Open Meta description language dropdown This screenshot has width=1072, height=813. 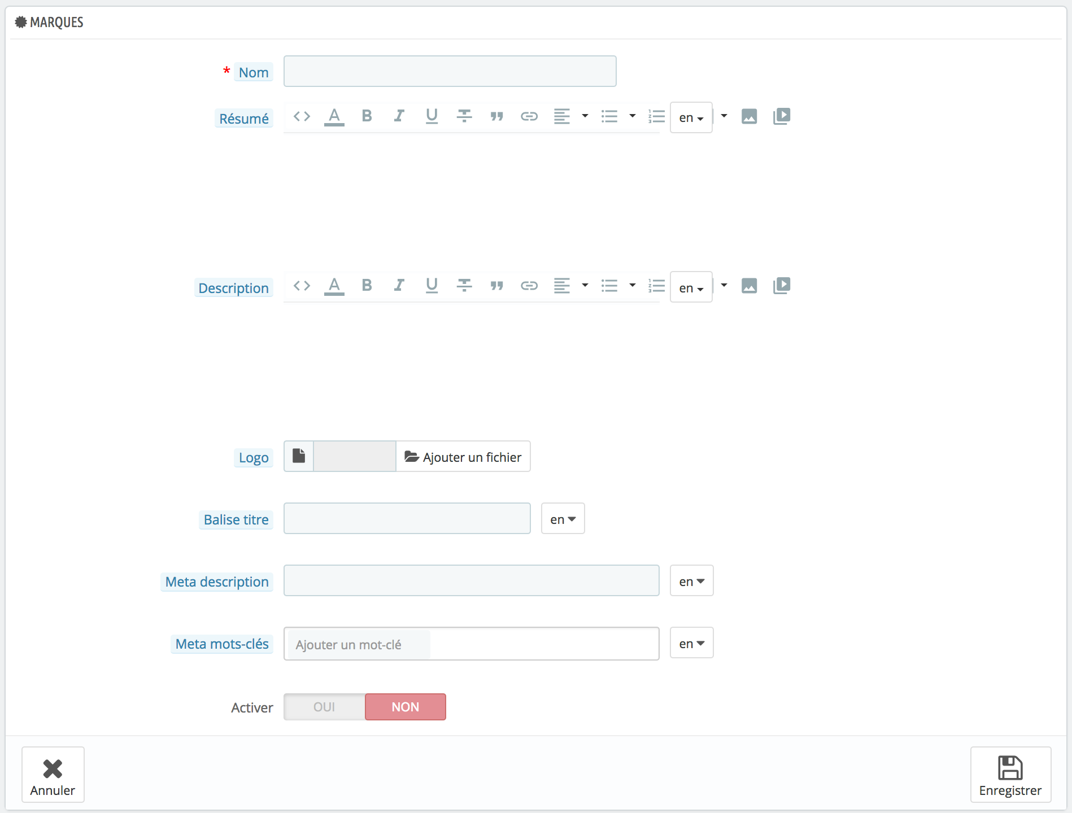coord(692,580)
